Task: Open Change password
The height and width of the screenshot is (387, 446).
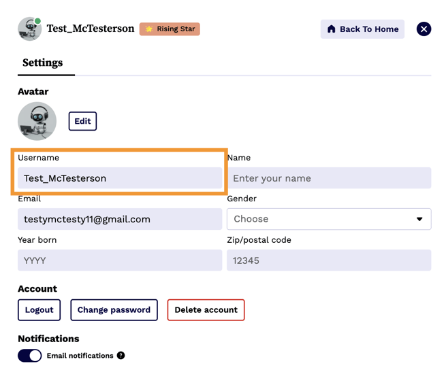Action: point(114,310)
